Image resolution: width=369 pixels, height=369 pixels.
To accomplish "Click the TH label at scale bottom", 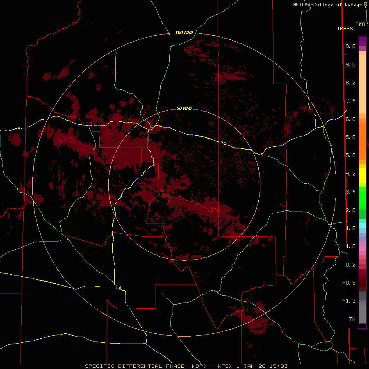I will coord(352,319).
